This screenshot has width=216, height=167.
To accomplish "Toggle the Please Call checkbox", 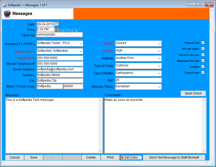I will point(203,43).
